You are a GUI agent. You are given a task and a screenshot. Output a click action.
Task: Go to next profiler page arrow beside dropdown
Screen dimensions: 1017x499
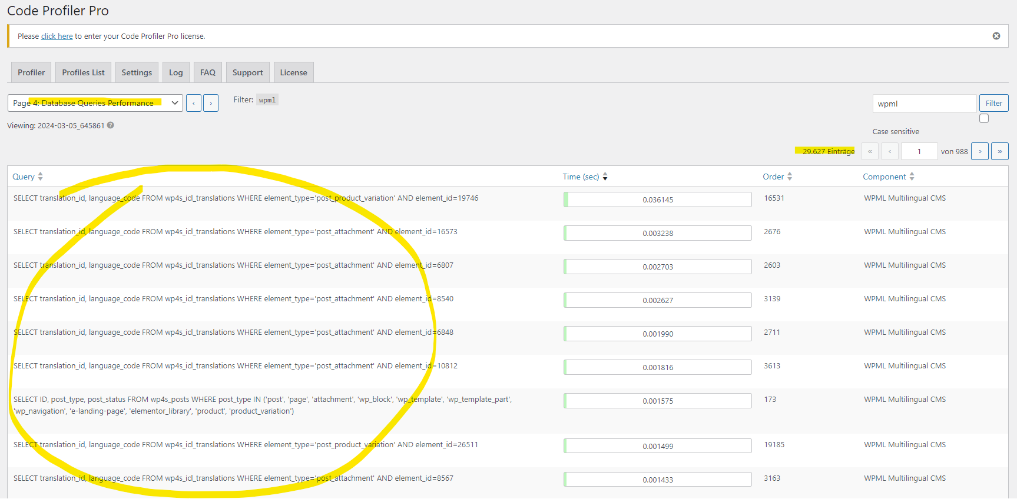(211, 103)
